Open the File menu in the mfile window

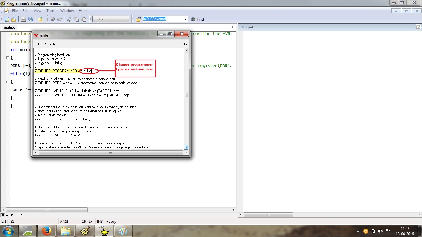[38, 44]
